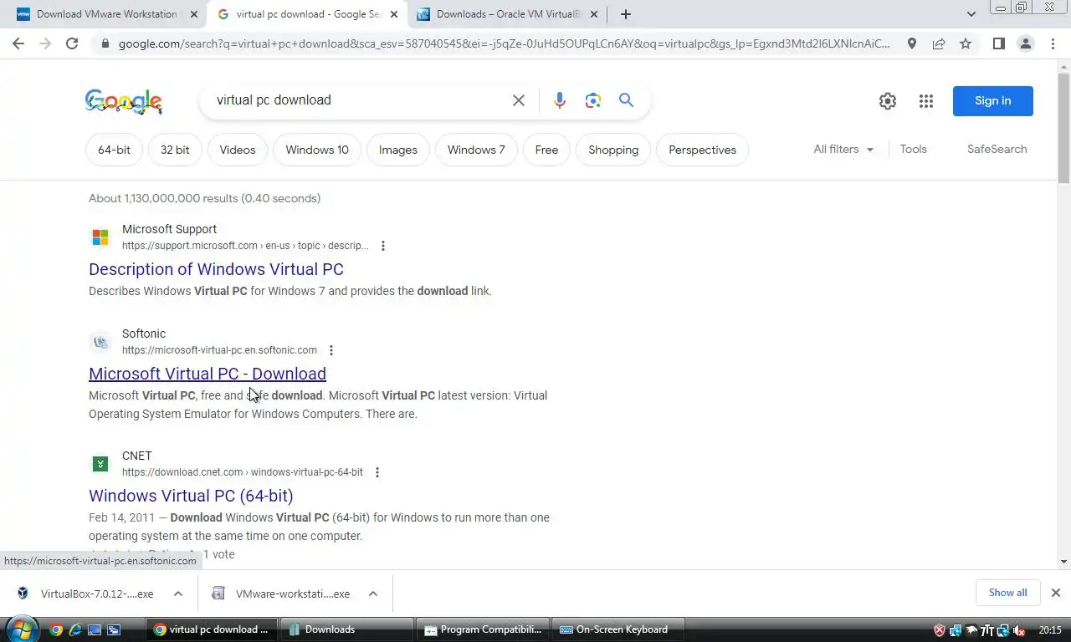Expand options for the VirtualBox download
Image resolution: width=1071 pixels, height=642 pixels.
coord(178,594)
